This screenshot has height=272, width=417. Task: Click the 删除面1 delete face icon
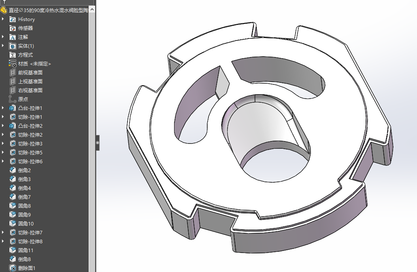(x=13, y=268)
